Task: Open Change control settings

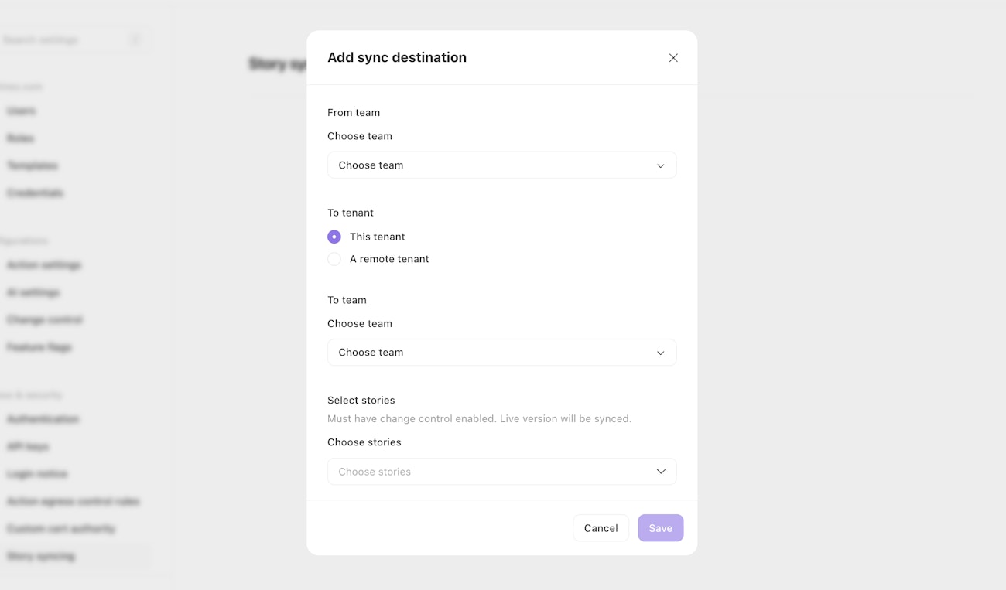Action: point(45,320)
